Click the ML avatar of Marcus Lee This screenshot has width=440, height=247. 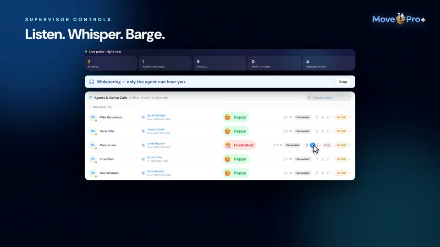[93, 145]
